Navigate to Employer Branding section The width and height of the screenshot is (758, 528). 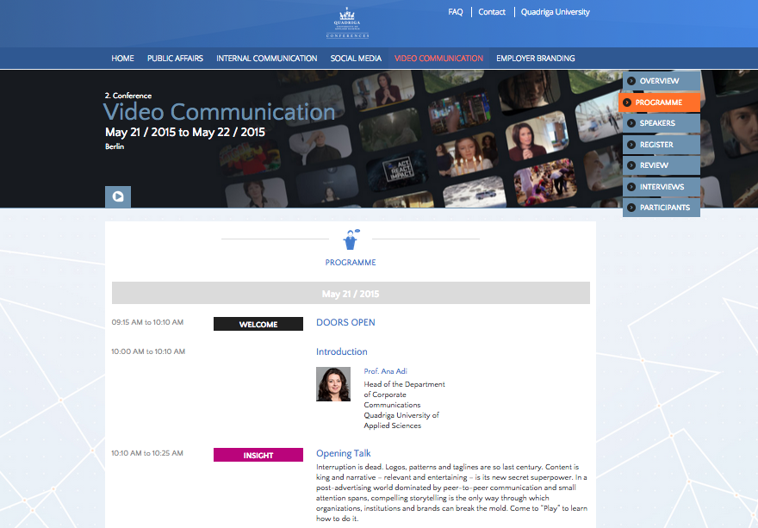[x=535, y=59]
